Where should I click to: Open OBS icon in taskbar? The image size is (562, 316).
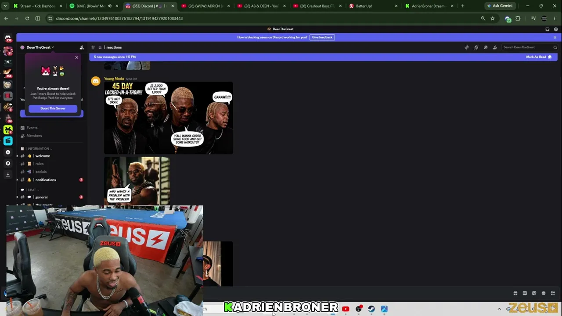coord(359,309)
